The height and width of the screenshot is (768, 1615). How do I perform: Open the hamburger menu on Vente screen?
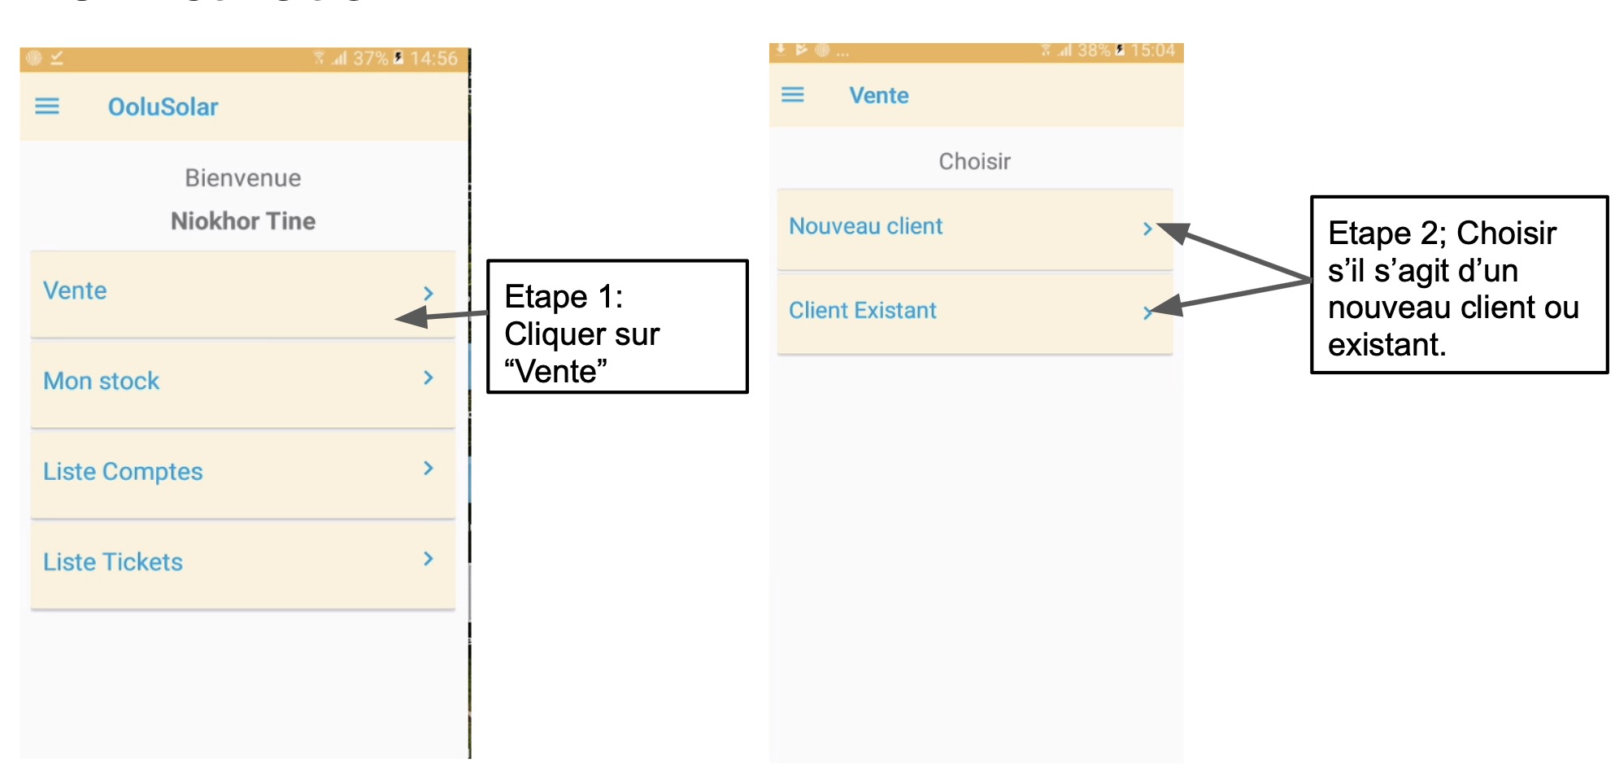(x=793, y=95)
